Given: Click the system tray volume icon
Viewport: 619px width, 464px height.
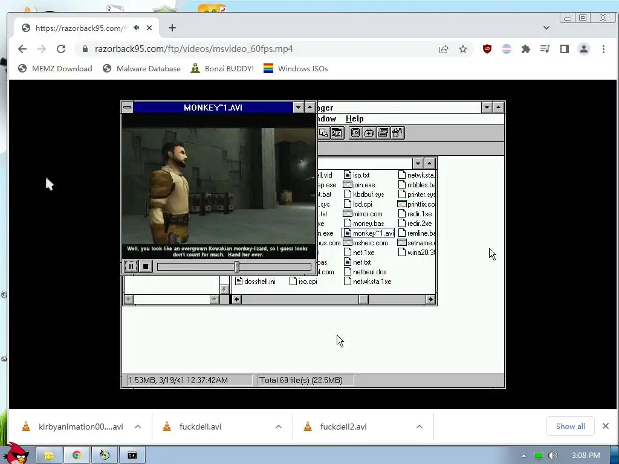Looking at the screenshot, I should [x=553, y=456].
